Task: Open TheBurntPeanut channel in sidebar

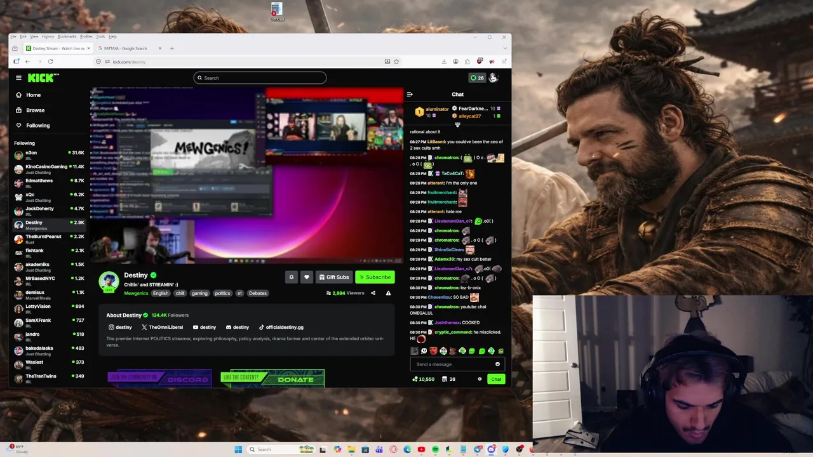Action: click(50, 239)
